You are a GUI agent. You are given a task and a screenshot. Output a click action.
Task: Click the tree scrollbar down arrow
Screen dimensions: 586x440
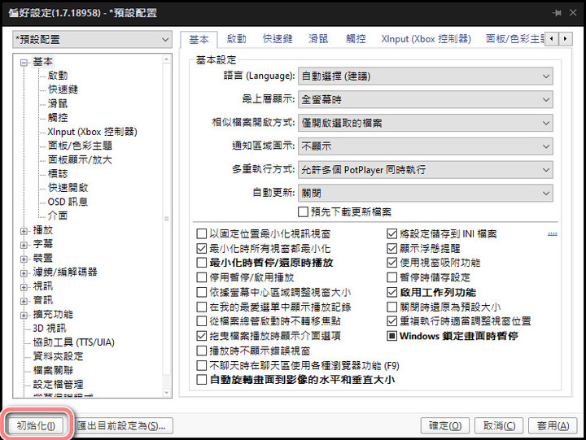(167, 393)
